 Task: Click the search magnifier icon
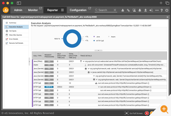click(96, 10)
